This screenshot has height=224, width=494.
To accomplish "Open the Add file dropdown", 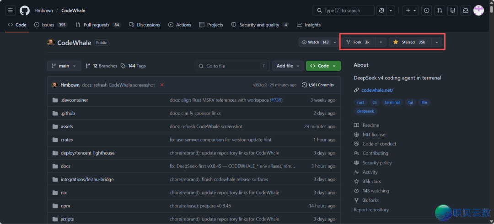I will click(x=288, y=66).
